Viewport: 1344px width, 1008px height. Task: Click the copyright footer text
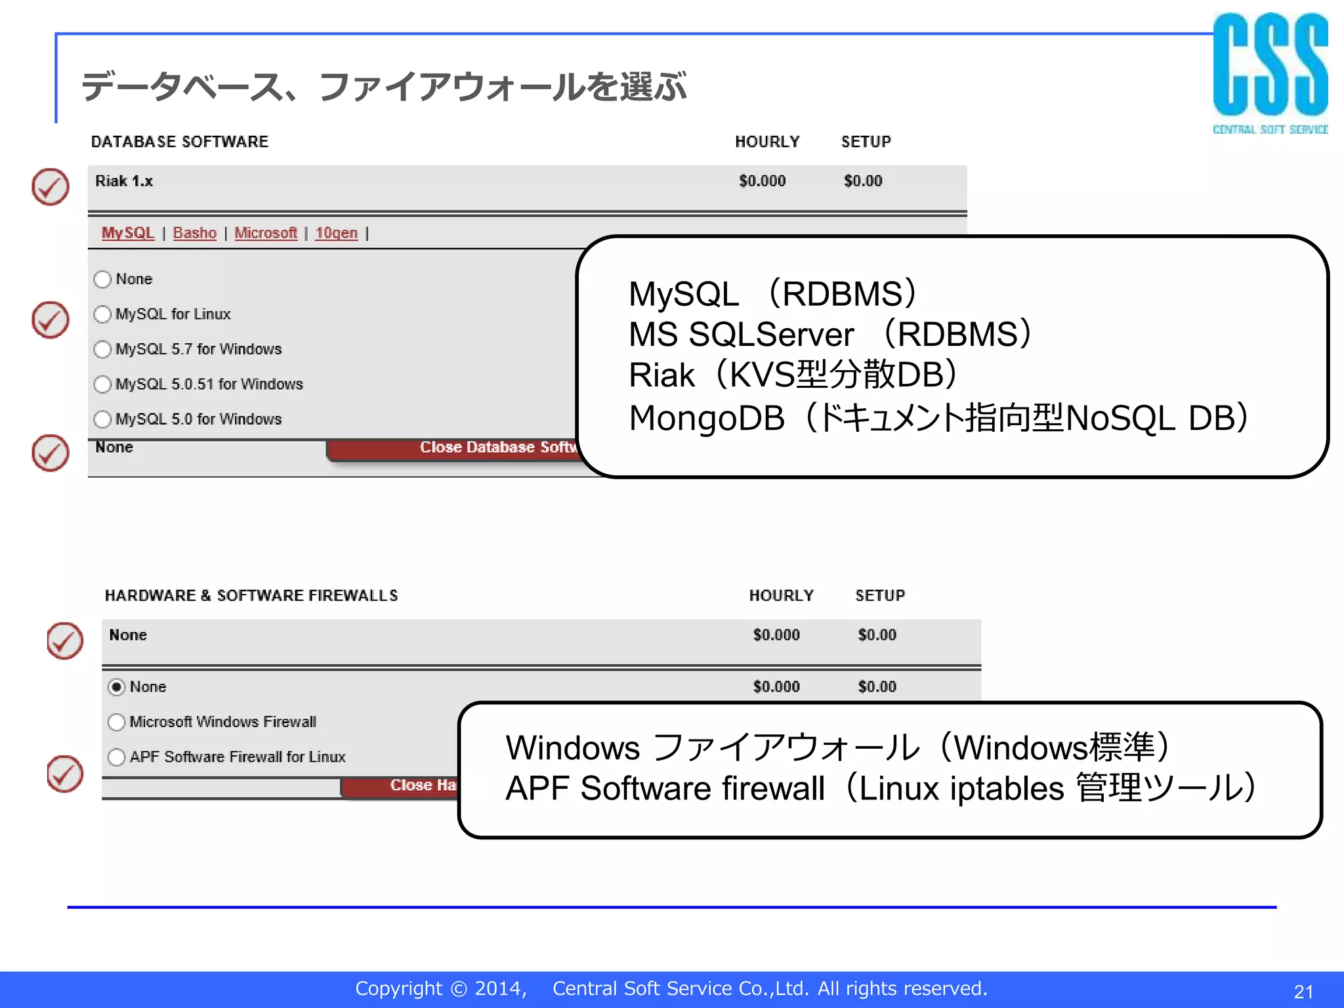click(x=671, y=988)
